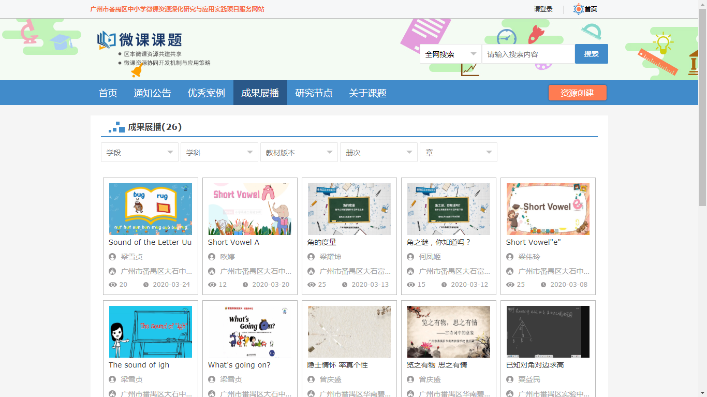Click the title 隐士情怀 率真个性
707x397 pixels.
[x=337, y=365]
